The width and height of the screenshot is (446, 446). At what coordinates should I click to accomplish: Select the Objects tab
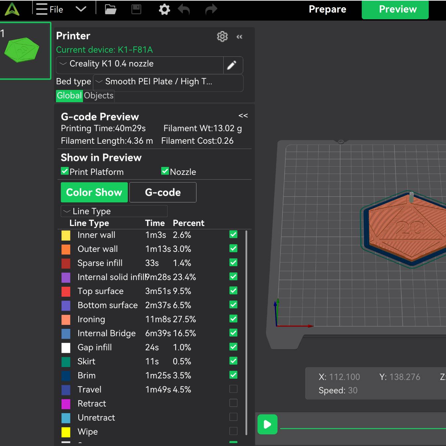[x=99, y=96]
